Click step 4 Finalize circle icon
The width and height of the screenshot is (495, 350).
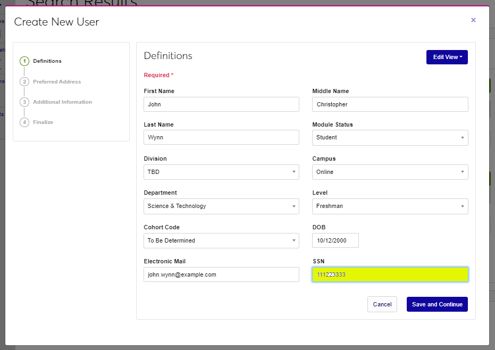[24, 122]
